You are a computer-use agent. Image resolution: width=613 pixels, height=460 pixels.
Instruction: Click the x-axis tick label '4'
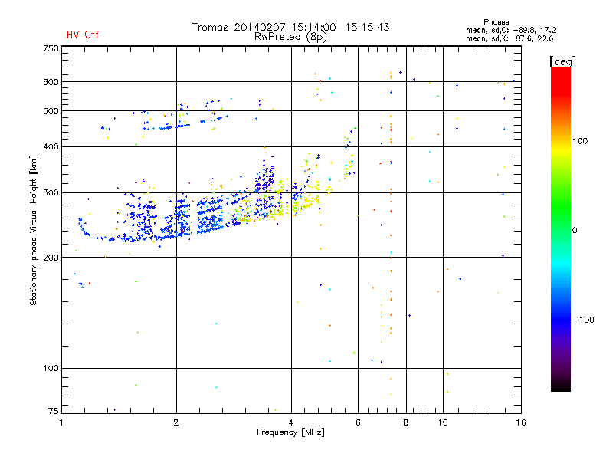click(x=291, y=422)
